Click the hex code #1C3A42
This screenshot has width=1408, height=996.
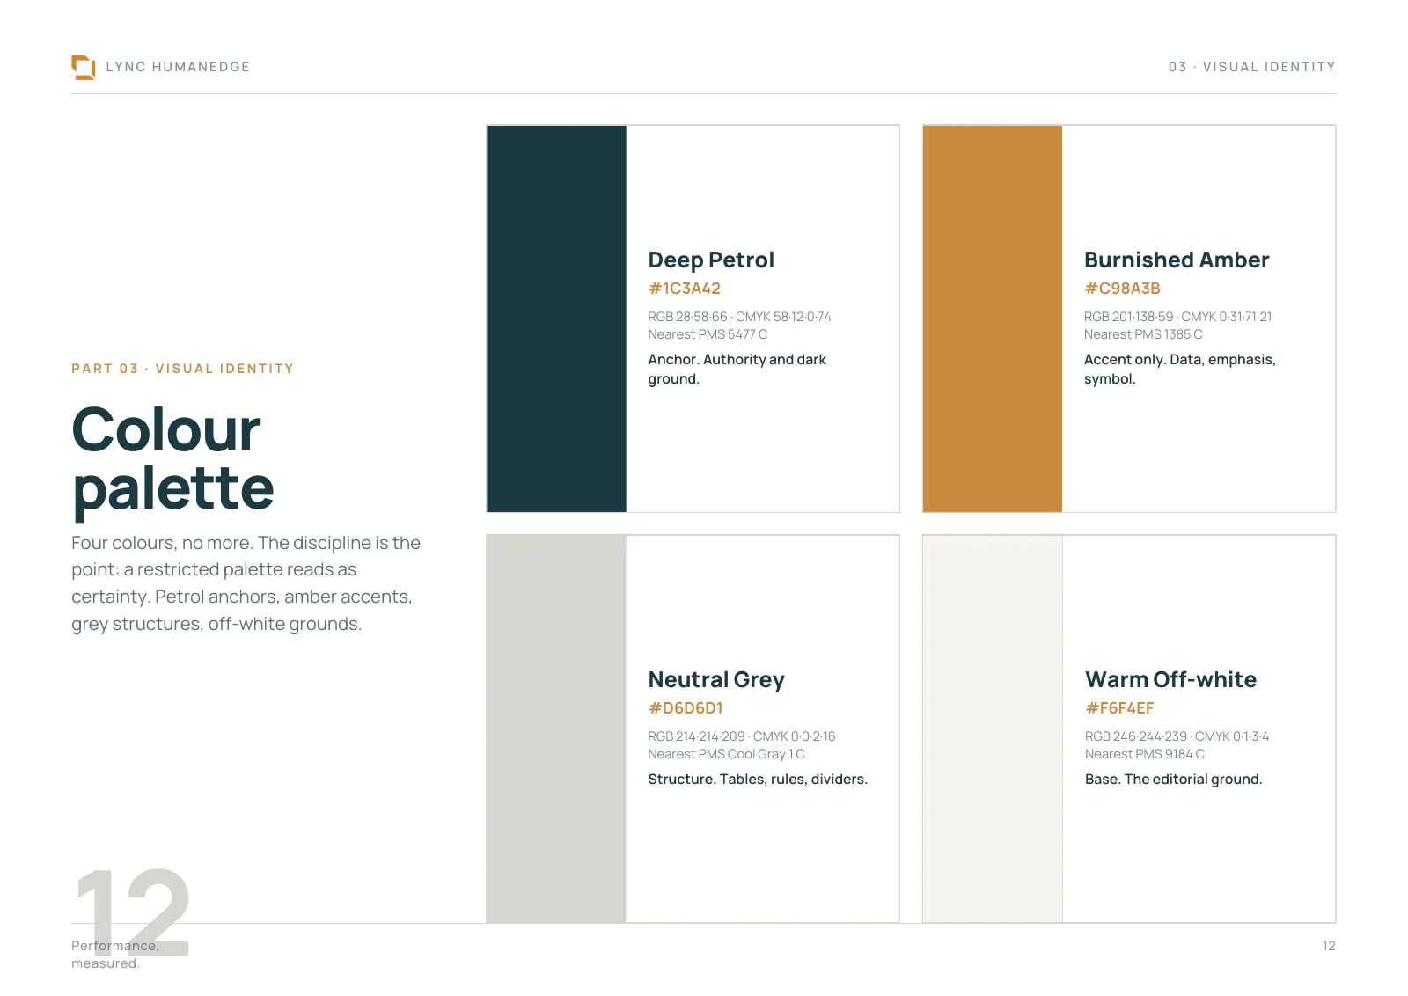click(685, 289)
